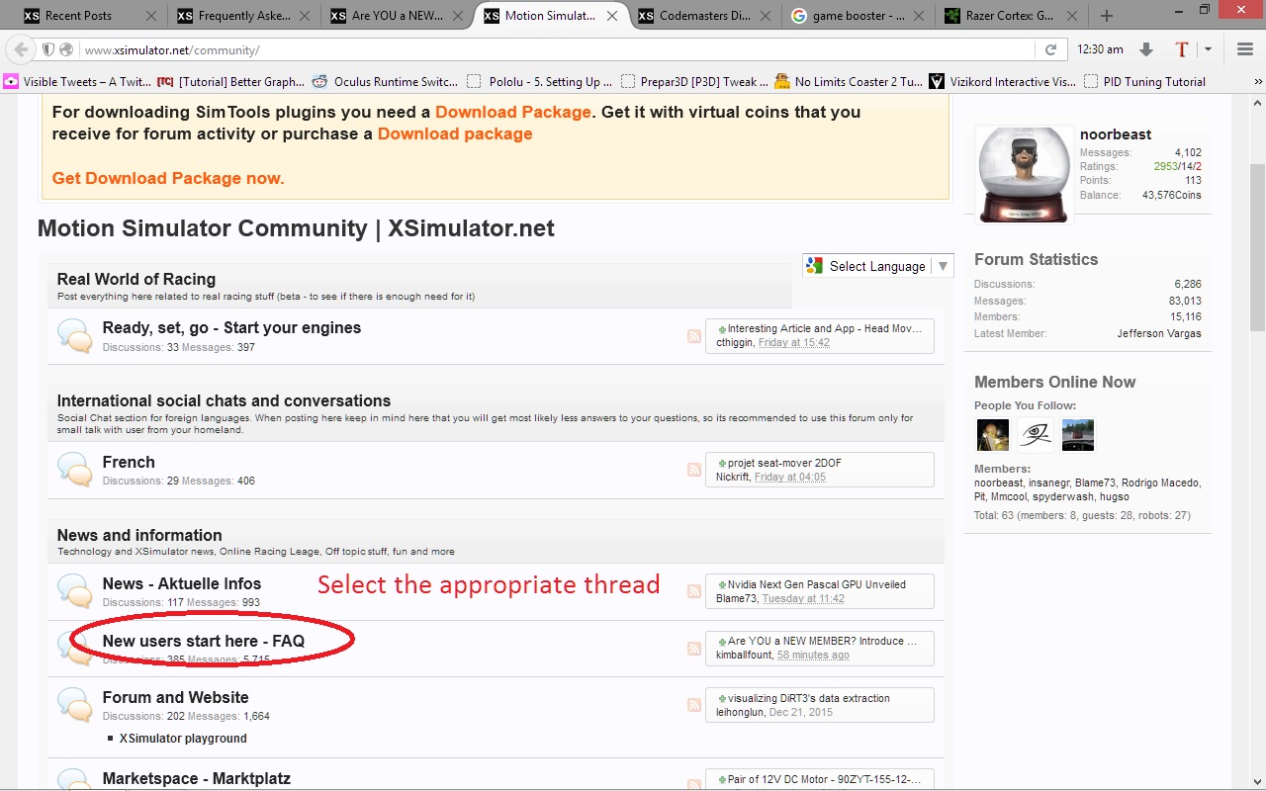Open the Vizikord Interactive bookmark
1266x791 pixels.
[x=1003, y=82]
